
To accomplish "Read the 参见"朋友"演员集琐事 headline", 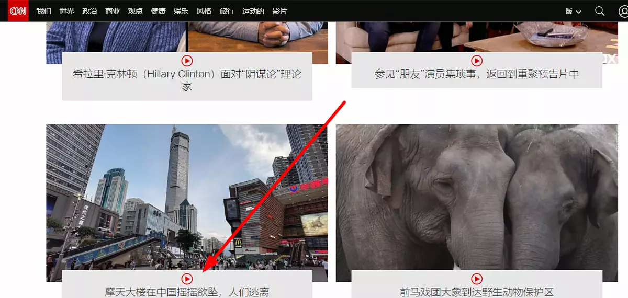I will [x=476, y=74].
